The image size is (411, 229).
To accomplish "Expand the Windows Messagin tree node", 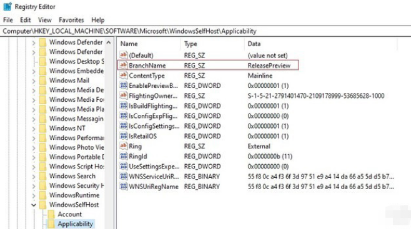I will (x=34, y=119).
